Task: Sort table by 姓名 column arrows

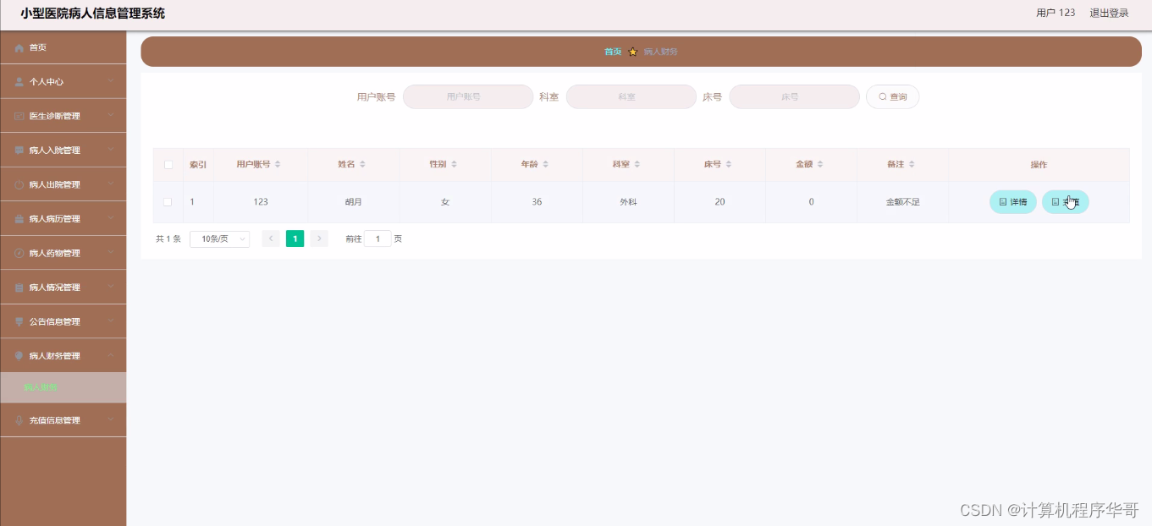Action: (363, 164)
